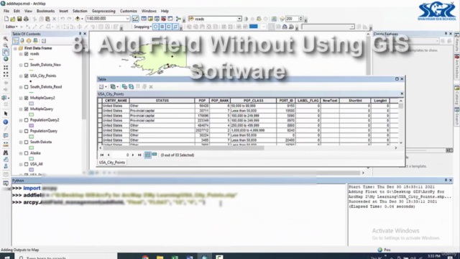Collapse the South Dakota layer node
The width and height of the screenshot is (460, 259).
coord(21,142)
